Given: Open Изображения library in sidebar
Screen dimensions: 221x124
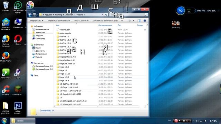Looking at the screenshot, I should pyautogui.click(x=39, y=54).
